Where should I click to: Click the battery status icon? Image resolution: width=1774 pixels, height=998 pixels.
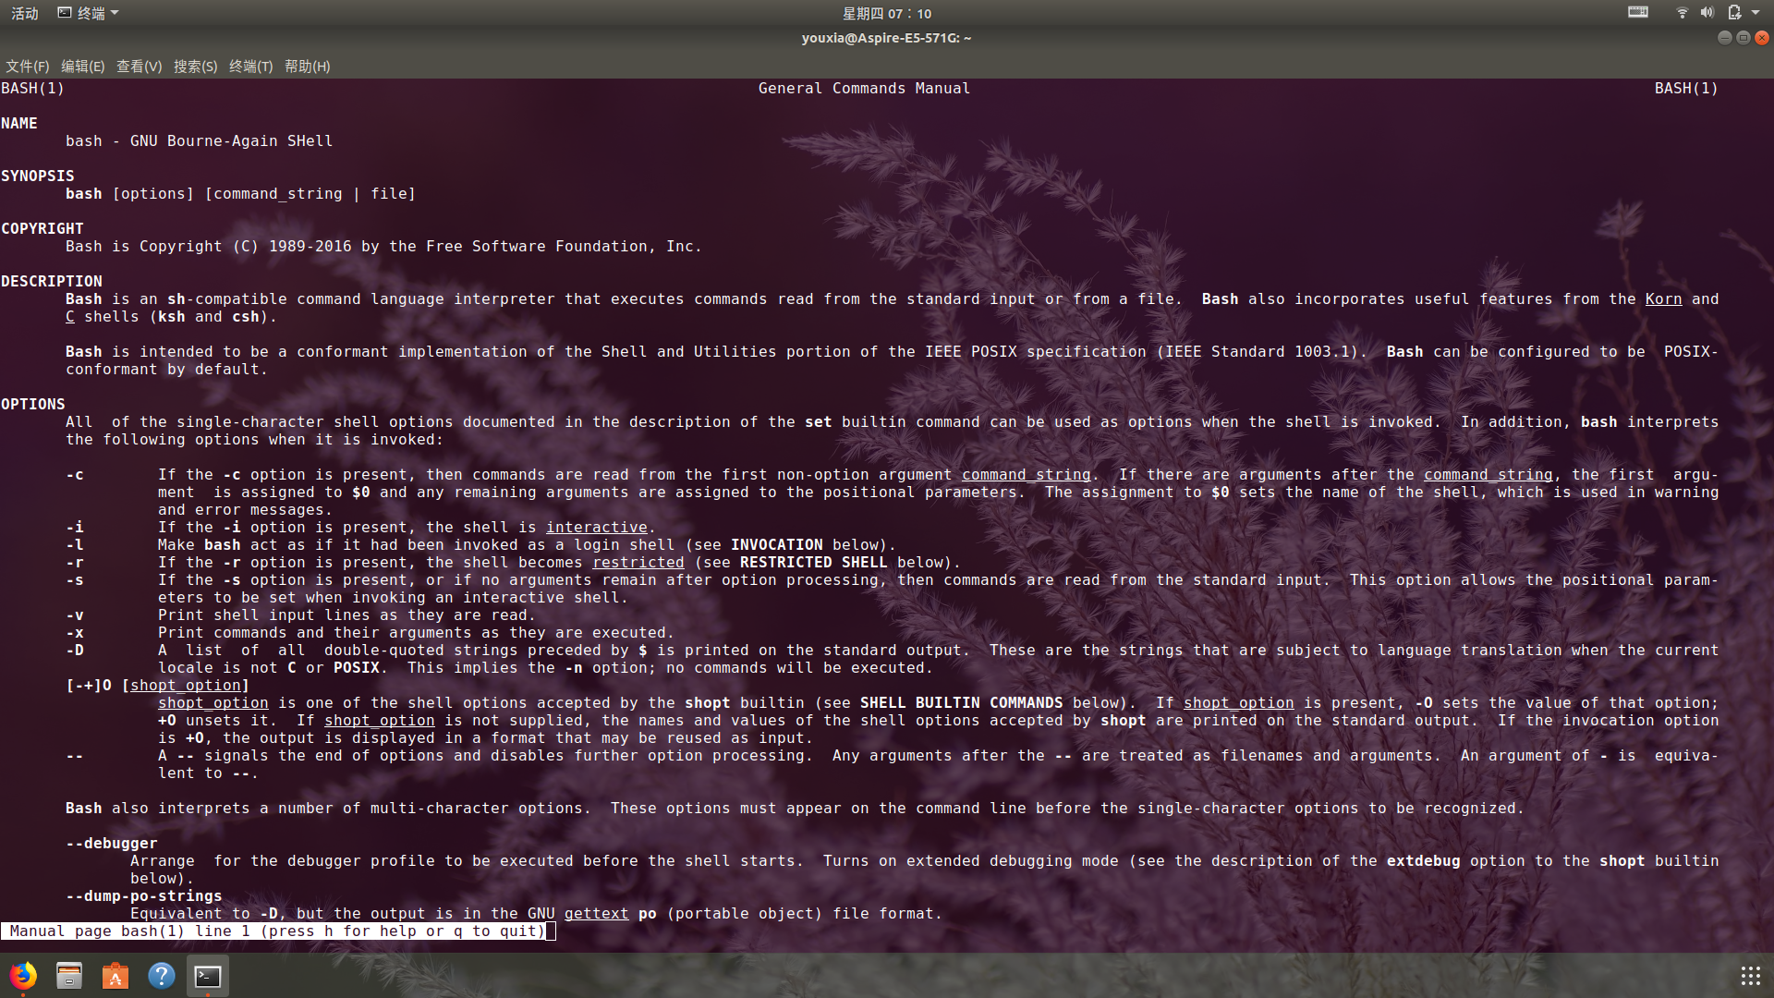(x=1734, y=13)
